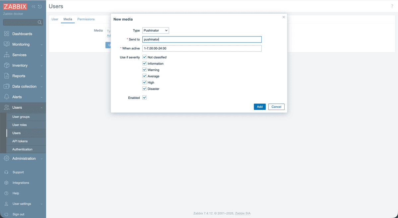398x218 pixels.
Task: Expand the Data collection menu chevron
Action: [41, 87]
